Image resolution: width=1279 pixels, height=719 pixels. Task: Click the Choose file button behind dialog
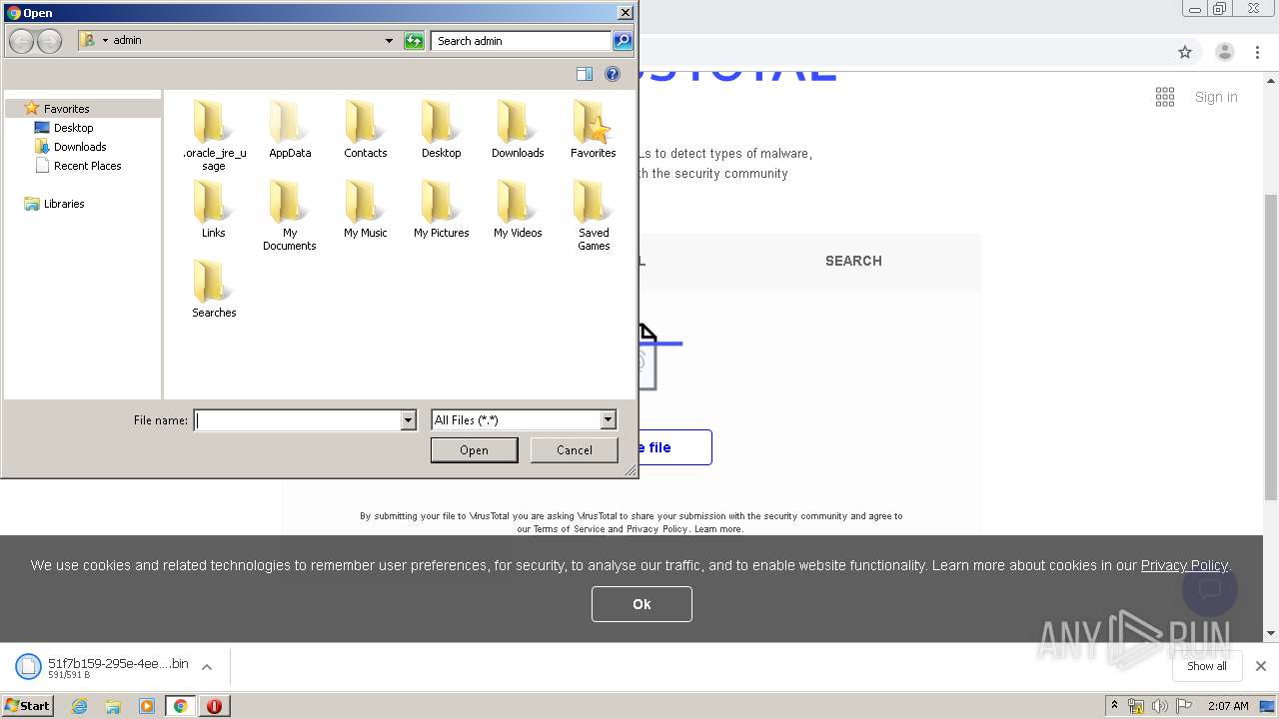[674, 447]
